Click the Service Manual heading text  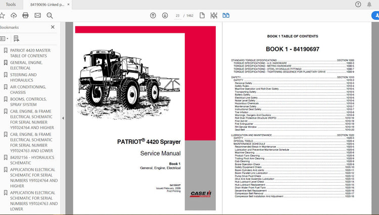click(x=161, y=153)
